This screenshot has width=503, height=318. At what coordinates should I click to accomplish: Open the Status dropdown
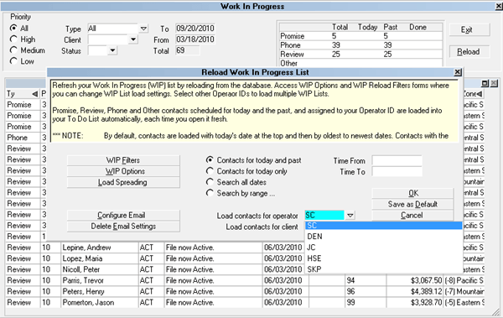112,50
